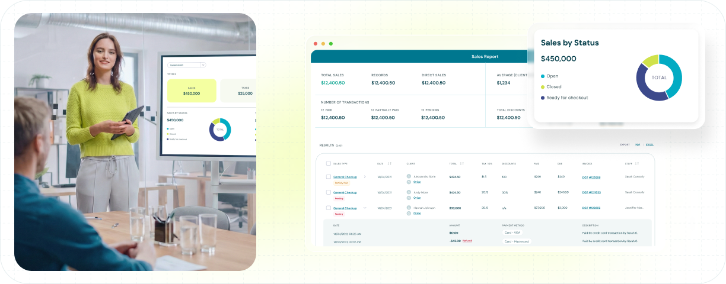Click Hannah Johnson's client avatar icon
The height and width of the screenshot is (284, 726).
coord(409,208)
